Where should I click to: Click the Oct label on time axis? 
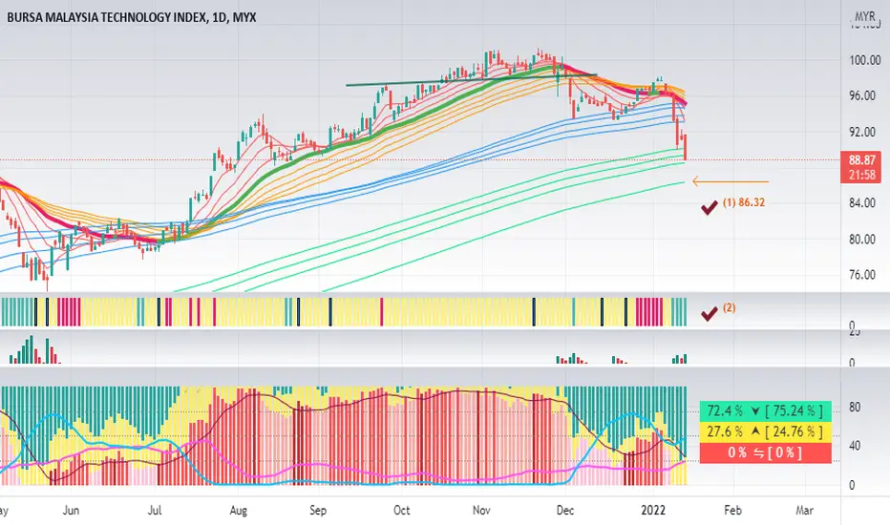pos(401,511)
